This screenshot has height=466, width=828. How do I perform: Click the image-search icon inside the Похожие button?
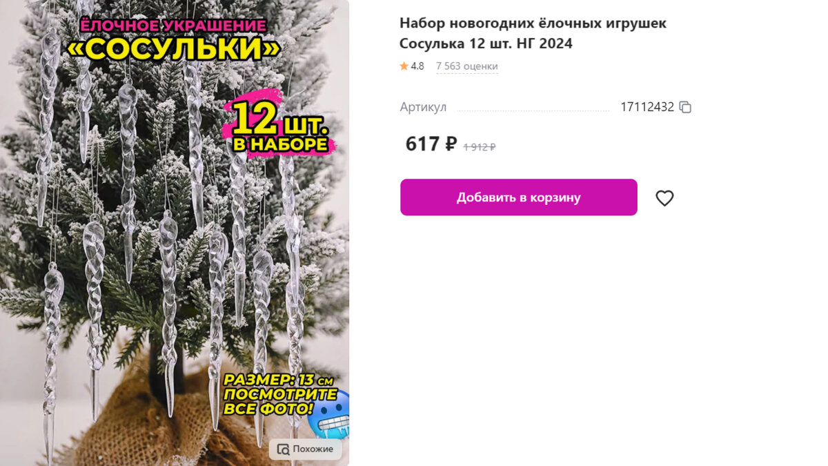click(283, 449)
